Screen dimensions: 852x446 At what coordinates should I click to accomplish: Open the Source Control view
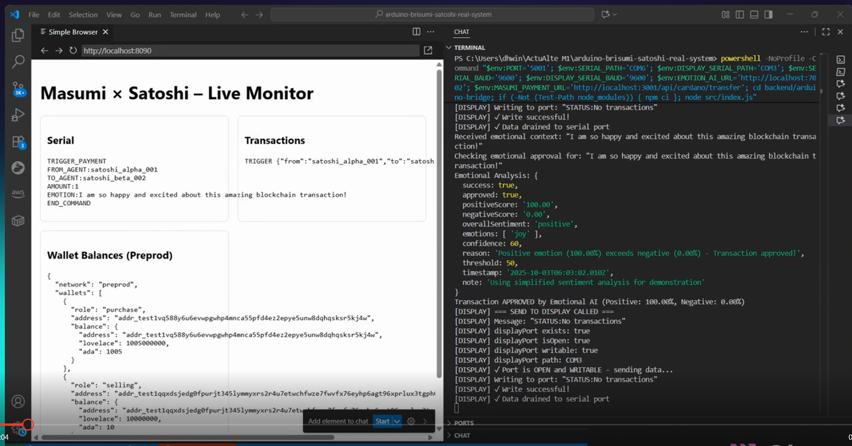[18, 89]
